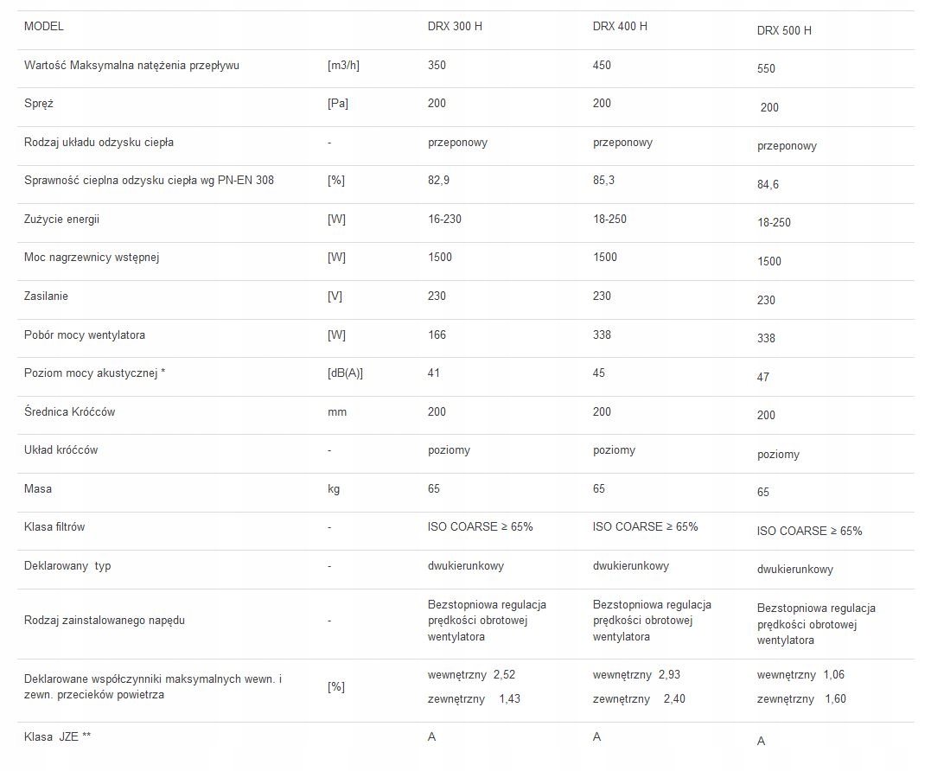Click the Poziom mocy akustycznej label

94,373
